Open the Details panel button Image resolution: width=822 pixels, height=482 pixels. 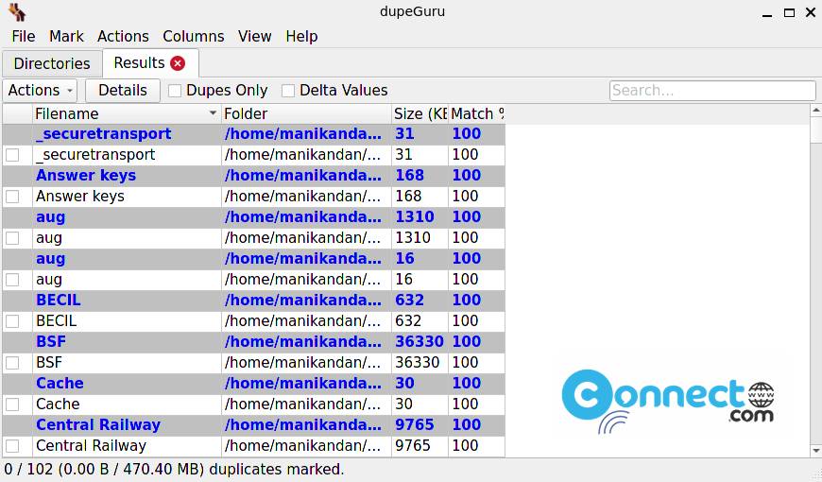[x=123, y=90]
